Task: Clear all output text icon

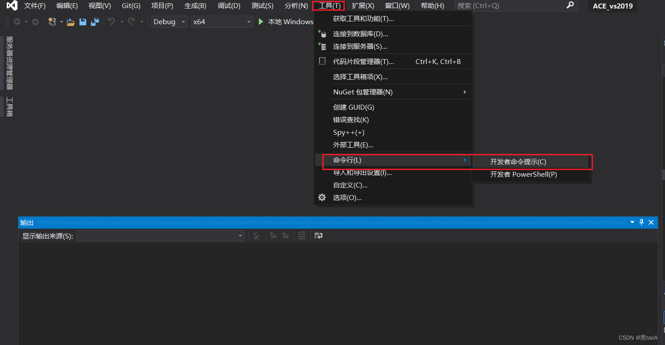Action: (x=302, y=235)
